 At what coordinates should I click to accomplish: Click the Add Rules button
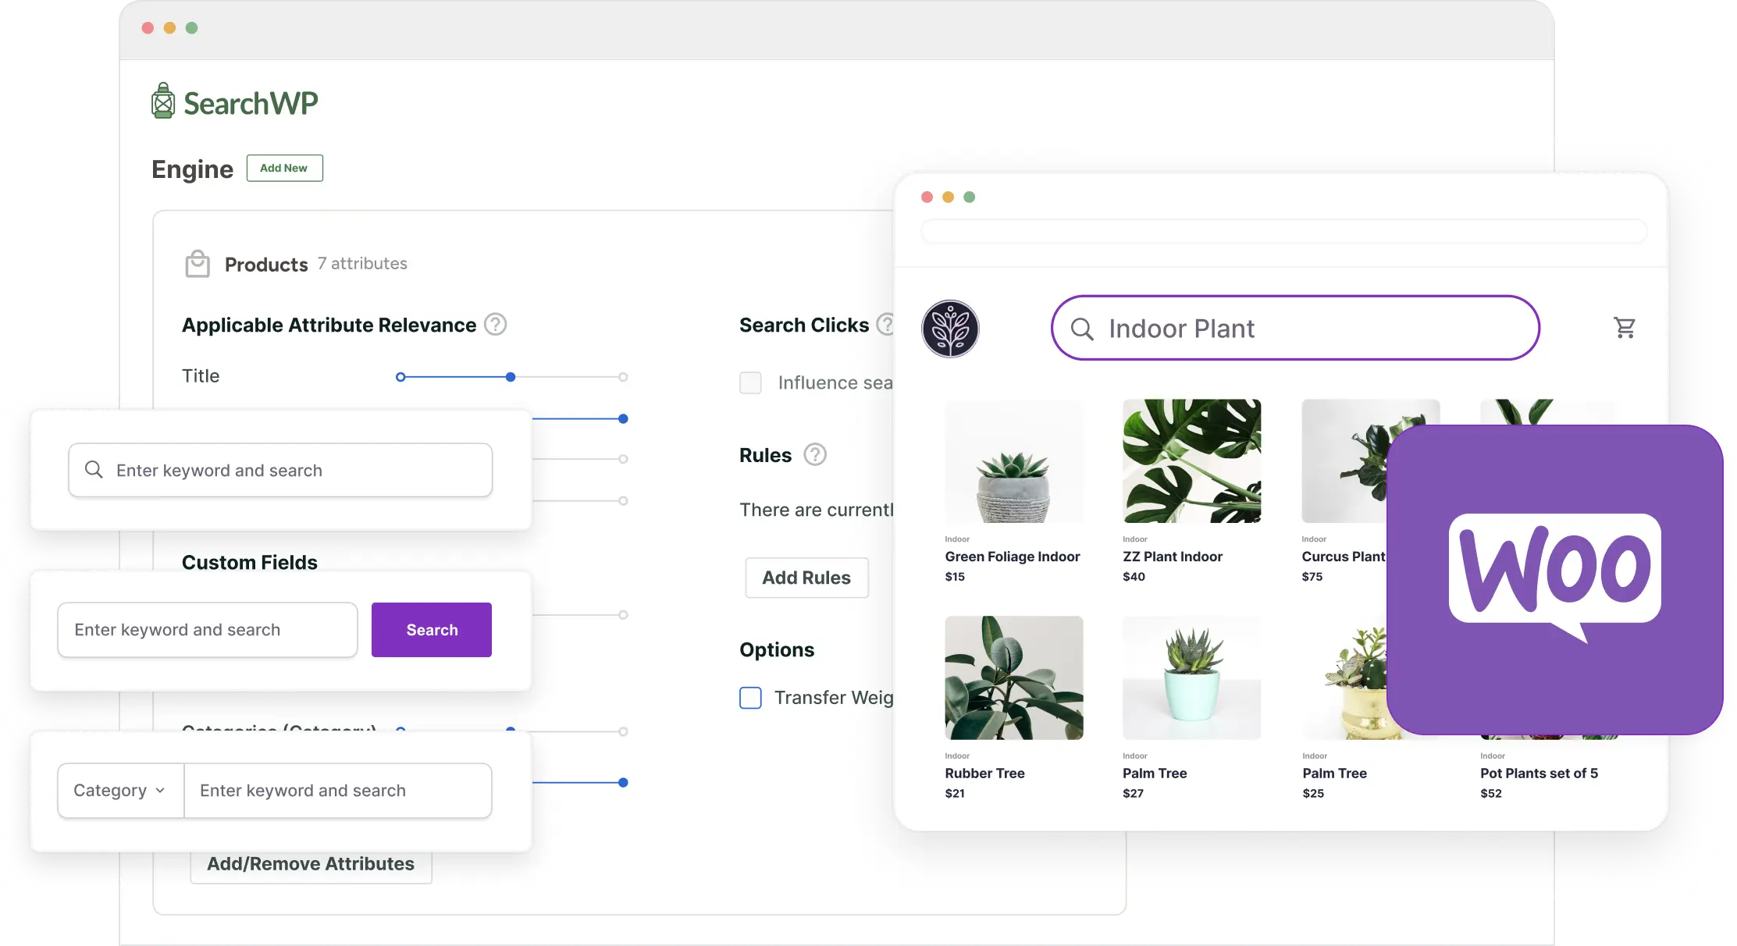[806, 578]
